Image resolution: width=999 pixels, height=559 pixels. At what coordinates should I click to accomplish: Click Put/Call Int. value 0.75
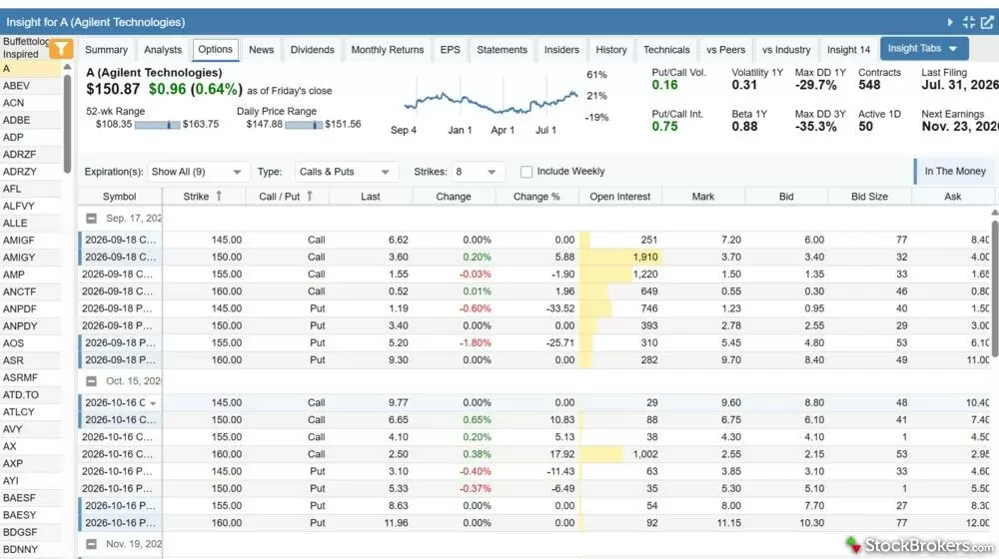[x=664, y=126]
